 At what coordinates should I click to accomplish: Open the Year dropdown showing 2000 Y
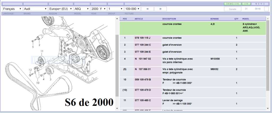[98, 9]
